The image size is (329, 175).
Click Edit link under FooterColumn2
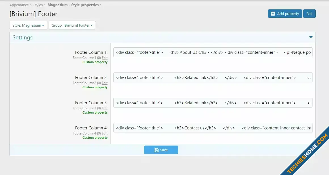104,83
